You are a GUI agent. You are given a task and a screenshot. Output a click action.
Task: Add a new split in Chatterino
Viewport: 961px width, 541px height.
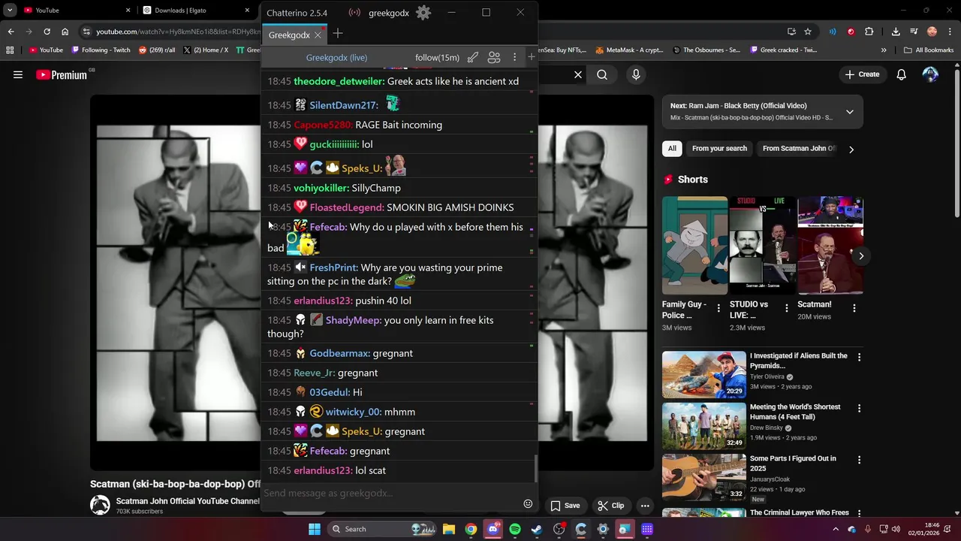coord(532,57)
